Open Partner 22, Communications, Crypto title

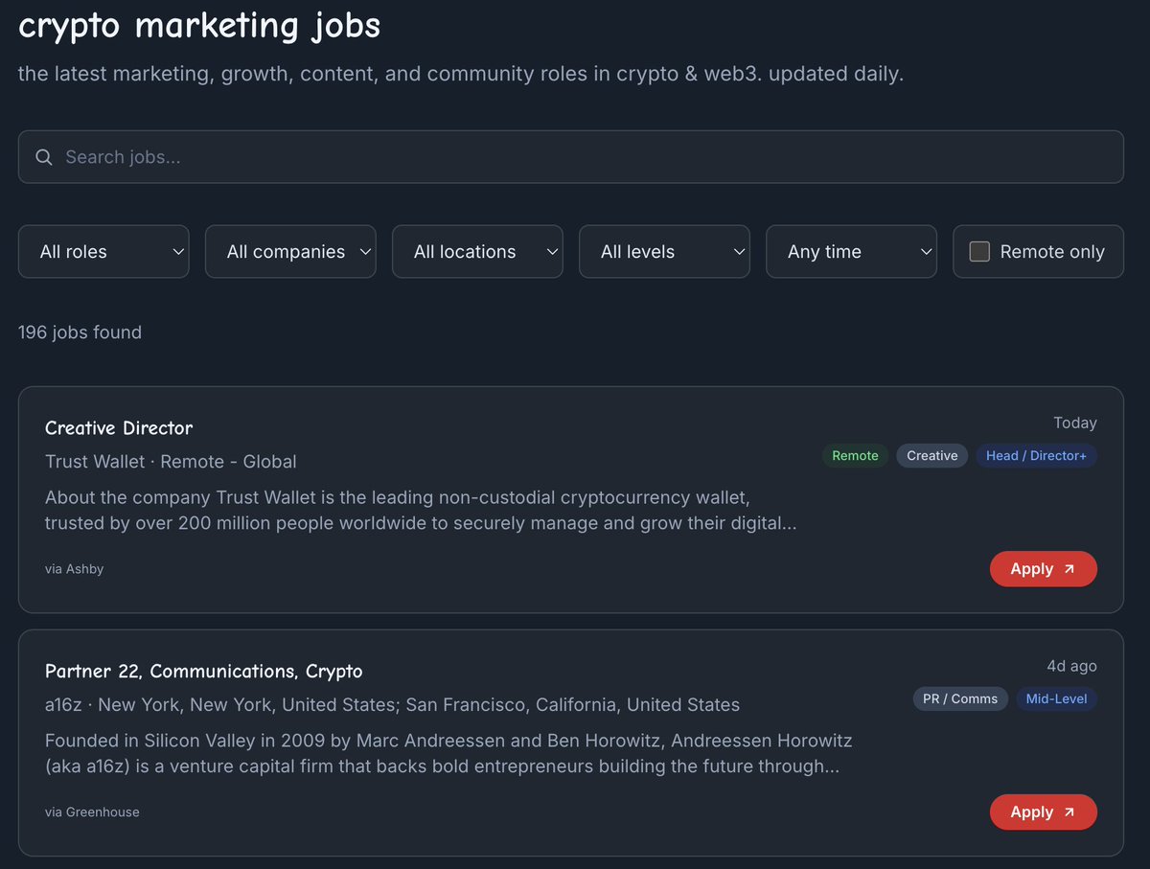pos(204,672)
